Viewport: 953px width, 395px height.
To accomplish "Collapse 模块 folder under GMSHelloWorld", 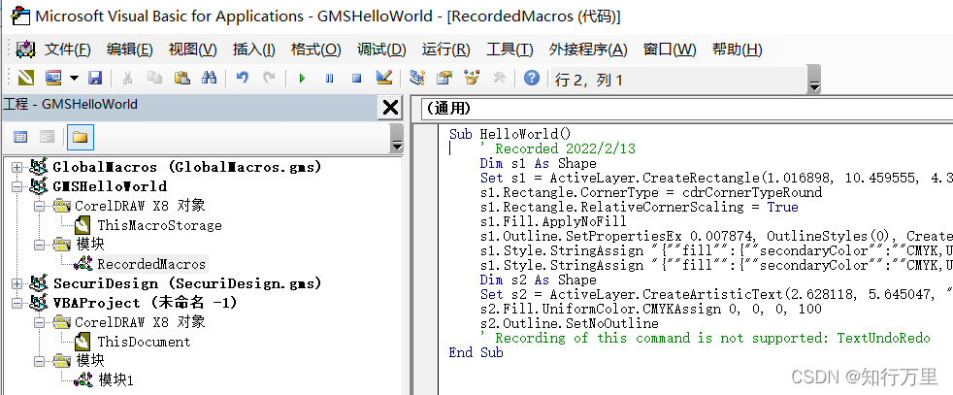I will pyautogui.click(x=40, y=245).
